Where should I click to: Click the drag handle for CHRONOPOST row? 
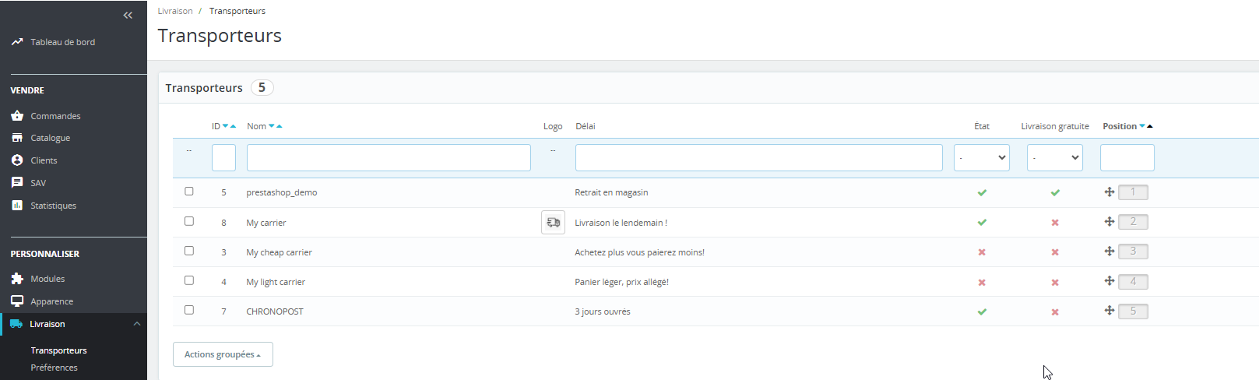click(x=1110, y=311)
